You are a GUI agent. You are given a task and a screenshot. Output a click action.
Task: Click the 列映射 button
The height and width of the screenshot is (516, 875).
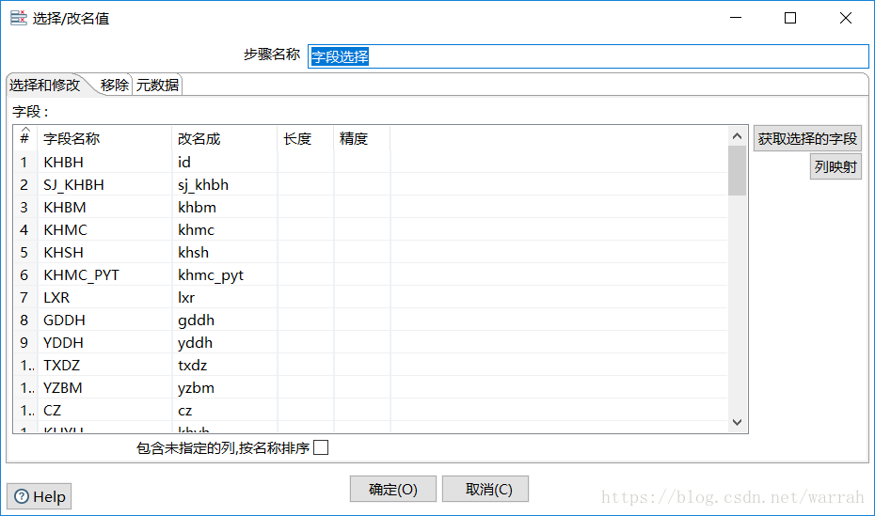(x=835, y=166)
